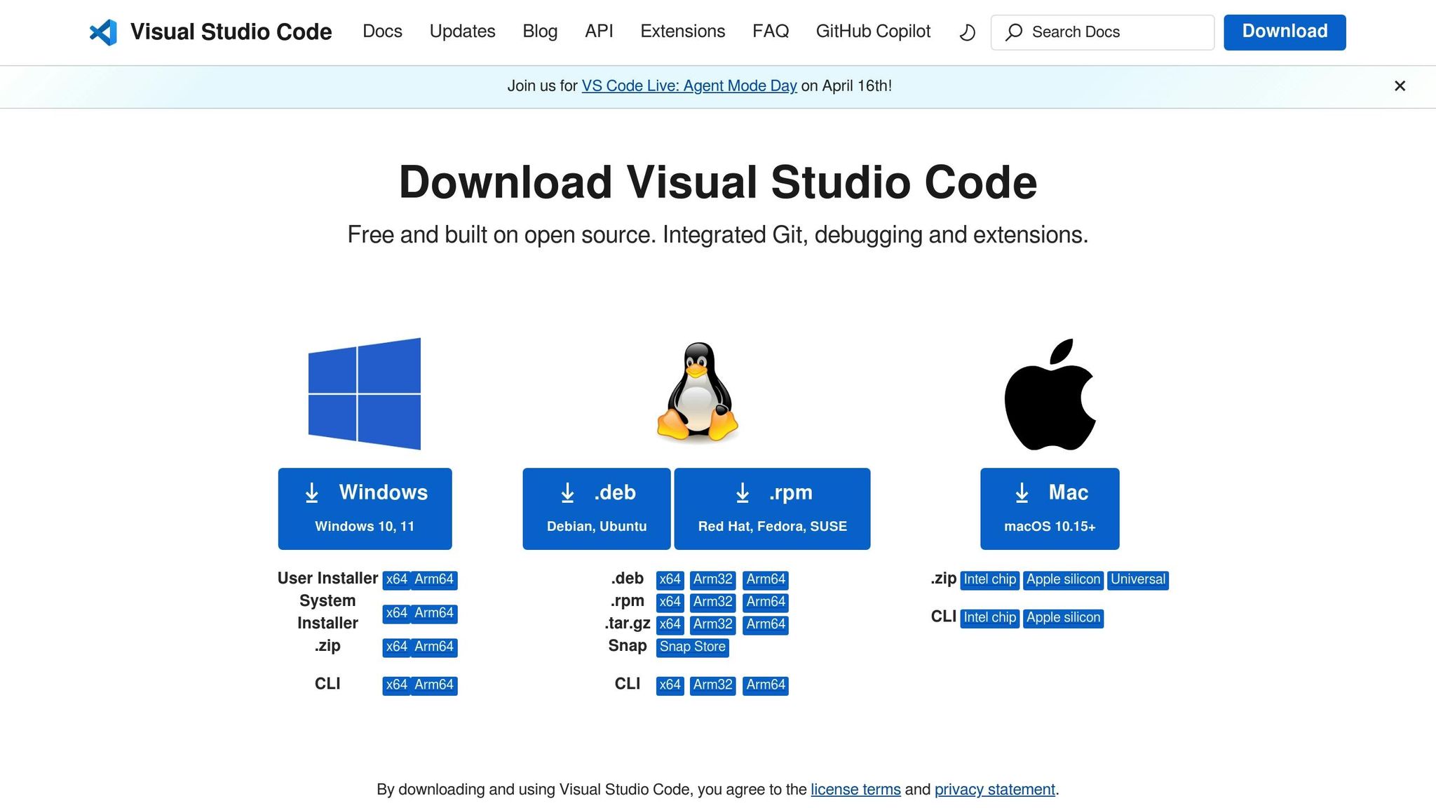The width and height of the screenshot is (1436, 808).
Task: Select x64 in the Linux .deb row
Action: tap(670, 580)
